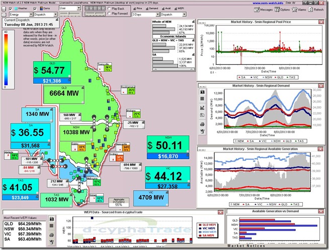Image resolution: width=329 pixels, height=250 pixels.
Task: Click the line-graph icon in Regional Demand toolbar
Action: coord(202,108)
